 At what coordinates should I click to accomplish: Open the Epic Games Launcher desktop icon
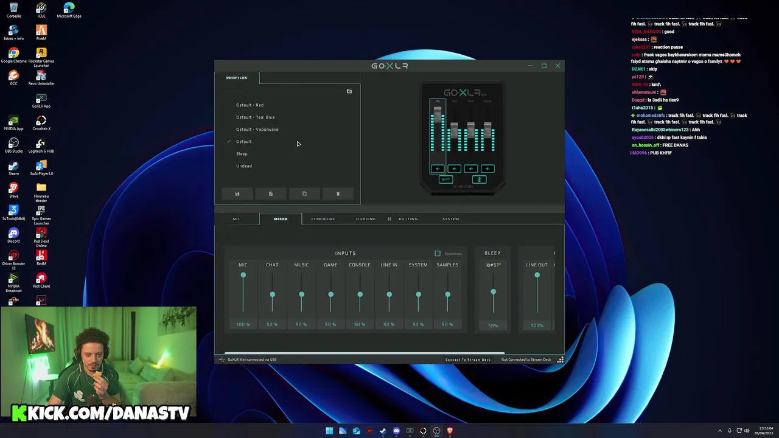[x=41, y=215]
